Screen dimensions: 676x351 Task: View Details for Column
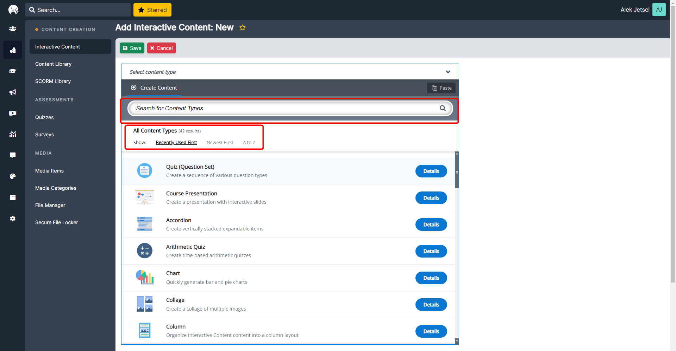(431, 331)
